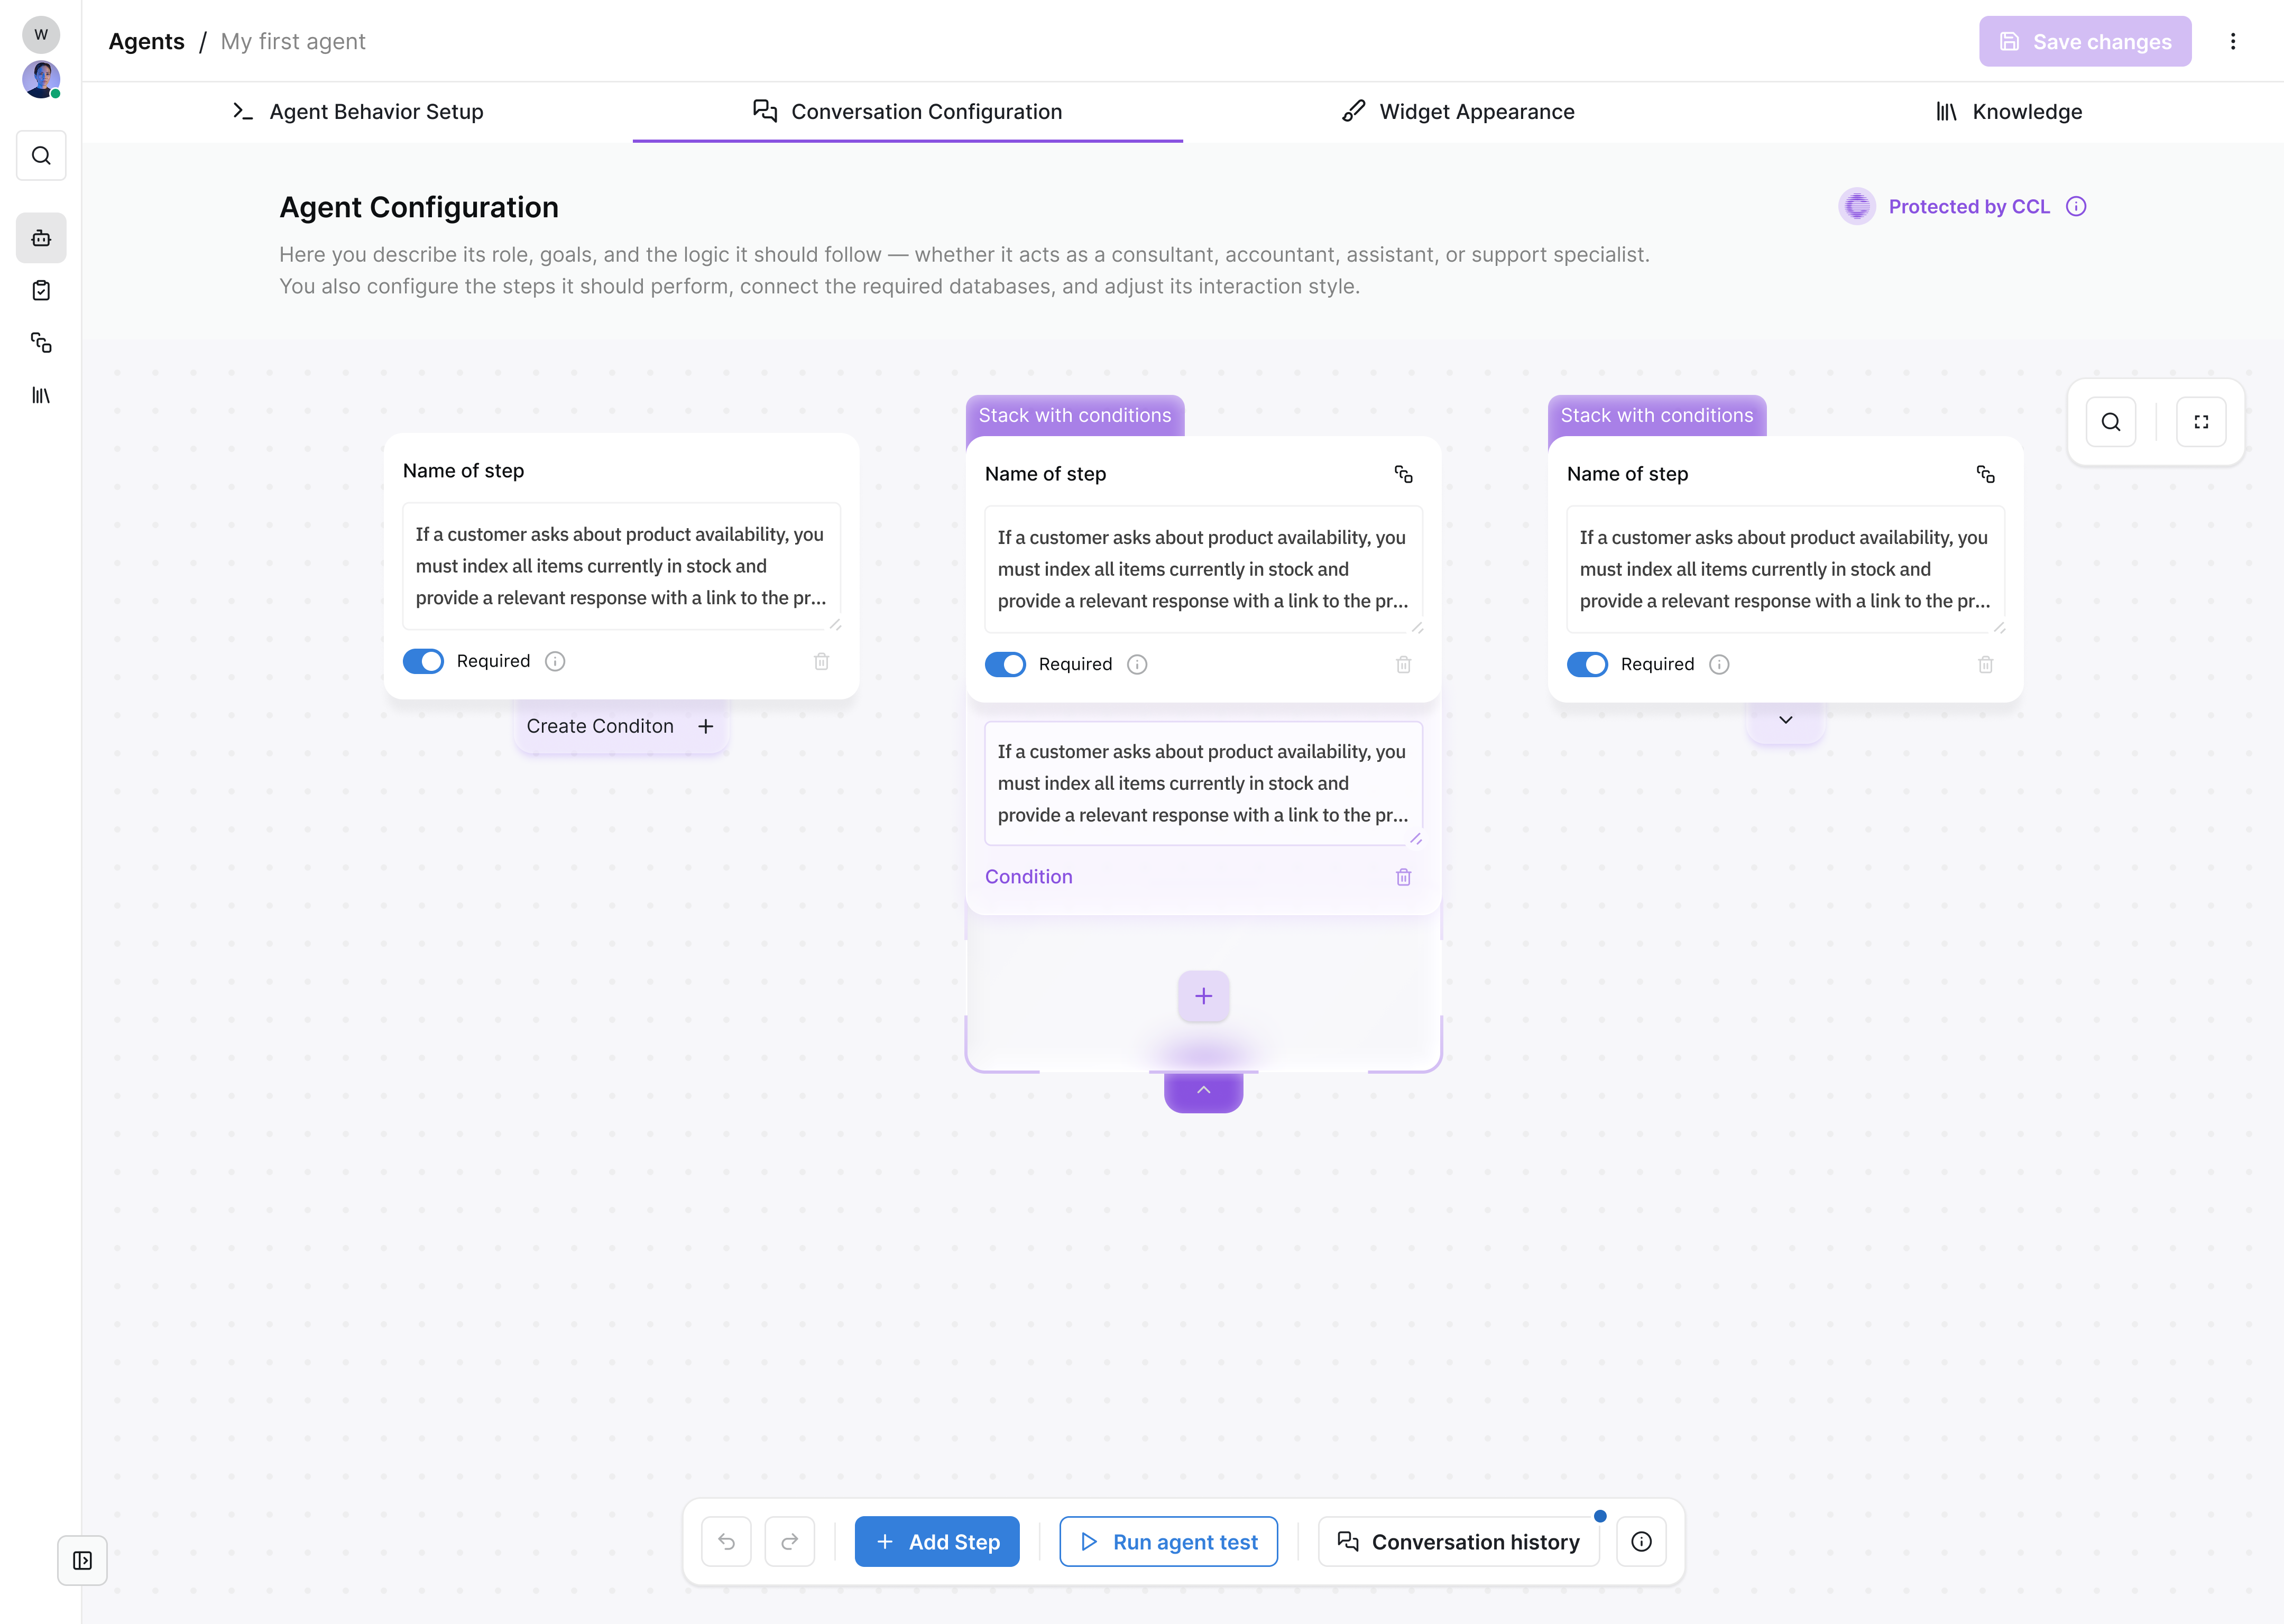Click the undo arrow button
The height and width of the screenshot is (1624, 2284).
[726, 1542]
